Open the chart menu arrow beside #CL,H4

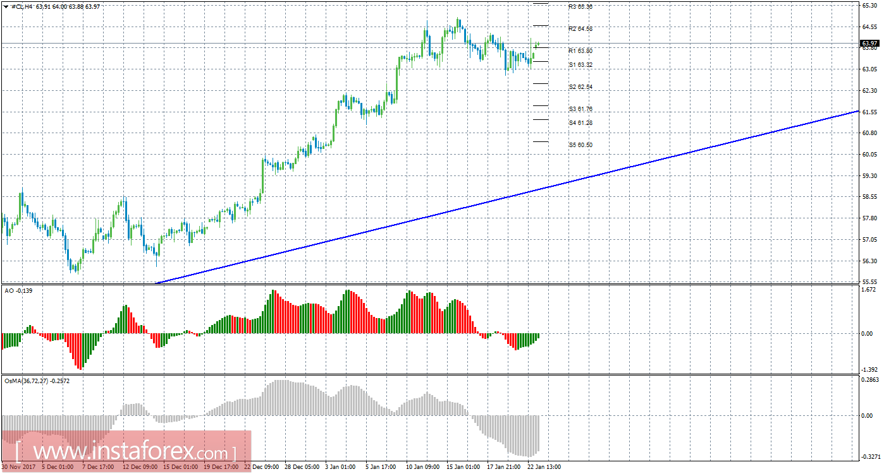coord(6,6)
